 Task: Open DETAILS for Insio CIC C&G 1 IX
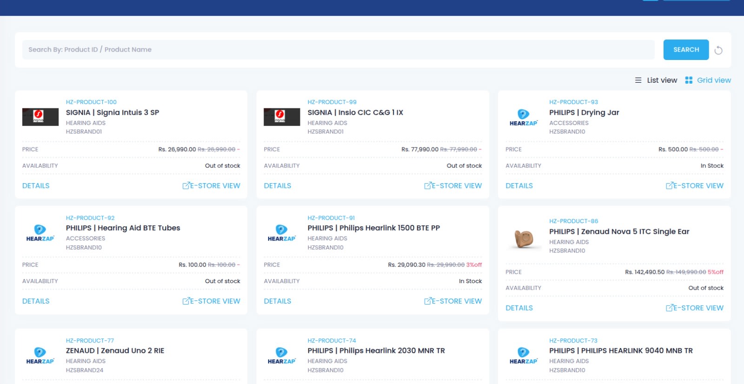(278, 185)
